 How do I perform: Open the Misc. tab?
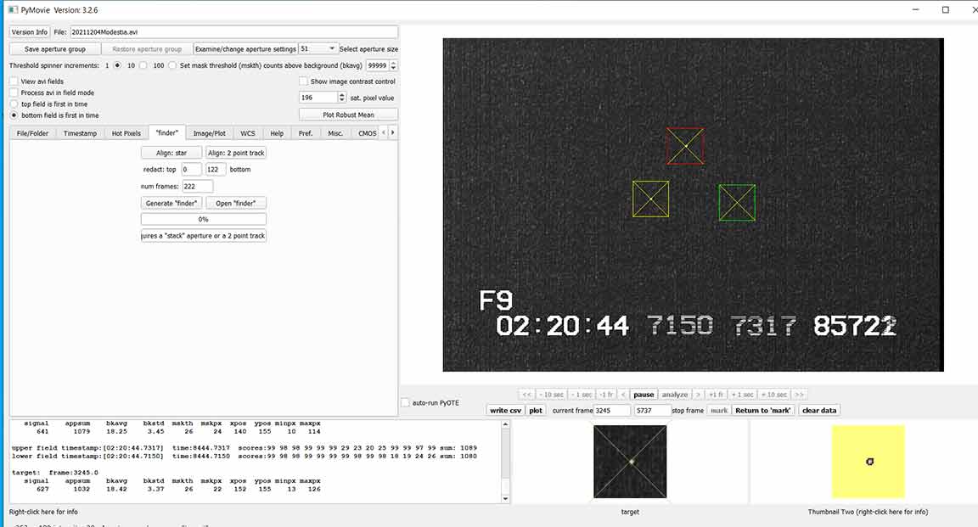point(335,133)
